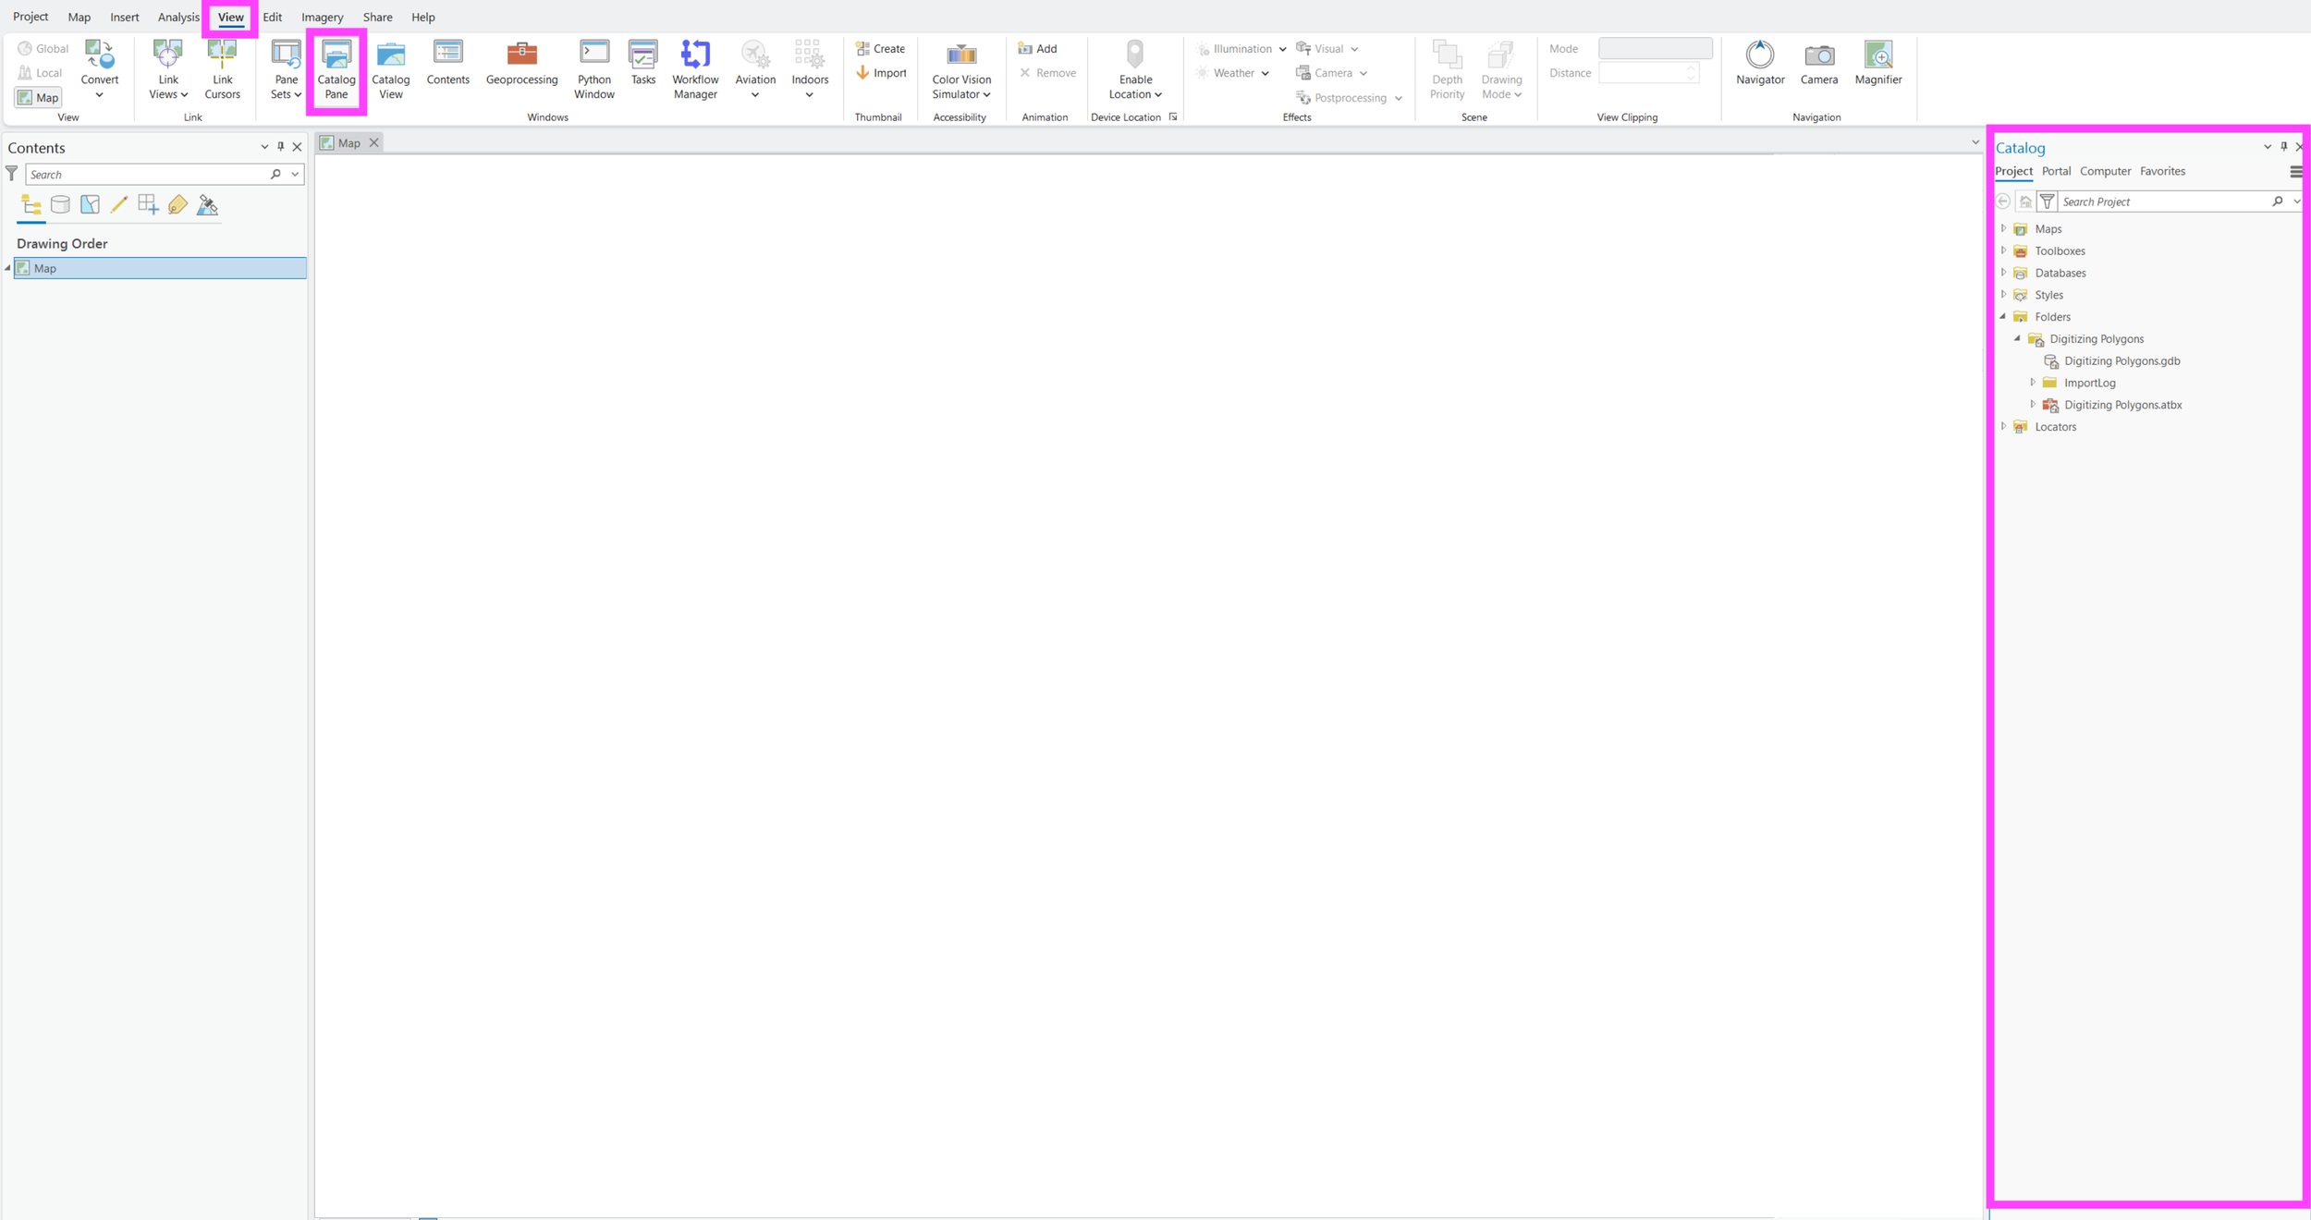Switch to Portal tab in Catalog
The width and height of the screenshot is (2311, 1220).
coord(2056,171)
